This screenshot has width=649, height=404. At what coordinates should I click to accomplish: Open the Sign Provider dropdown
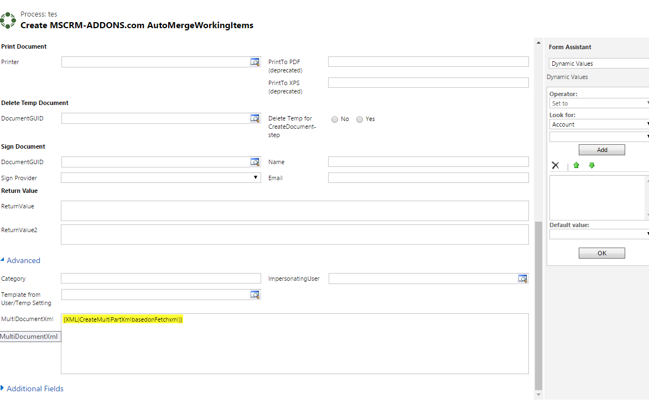coord(160,178)
